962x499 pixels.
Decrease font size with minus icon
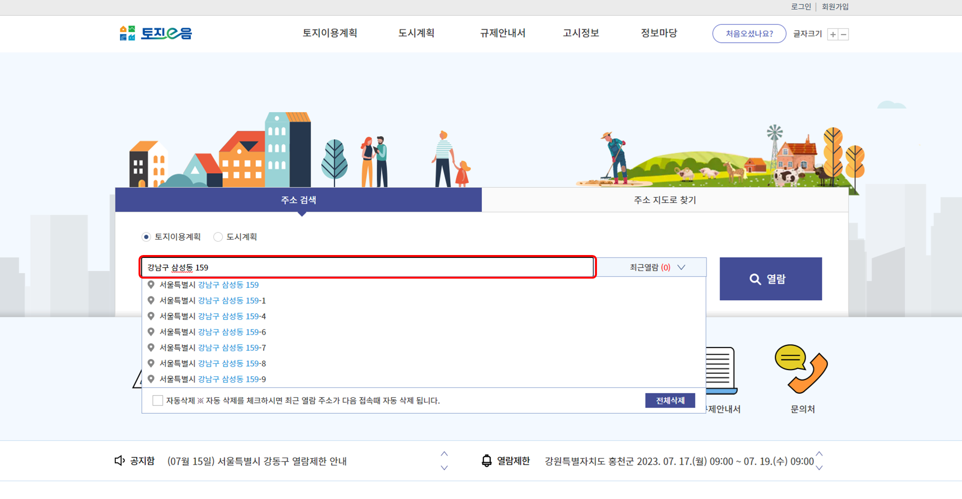(x=843, y=34)
